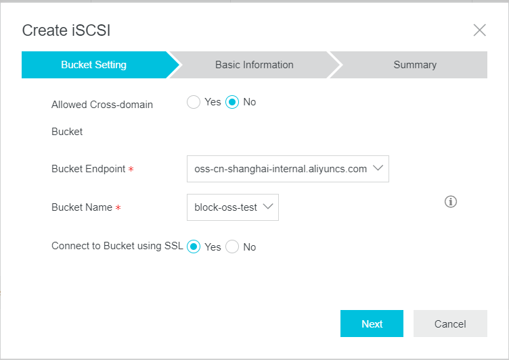Close the Create iSCSI dialog with X
This screenshot has height=360, width=509.
(x=479, y=30)
